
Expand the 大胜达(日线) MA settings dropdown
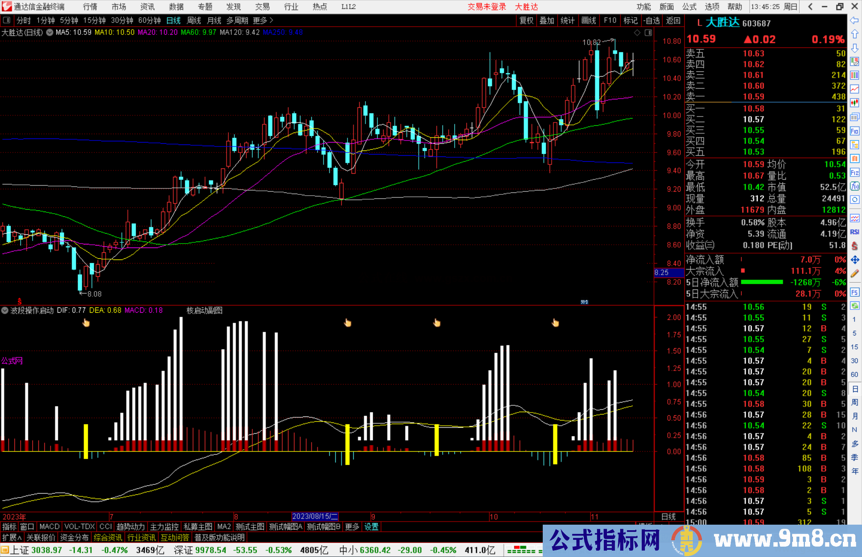click(49, 32)
